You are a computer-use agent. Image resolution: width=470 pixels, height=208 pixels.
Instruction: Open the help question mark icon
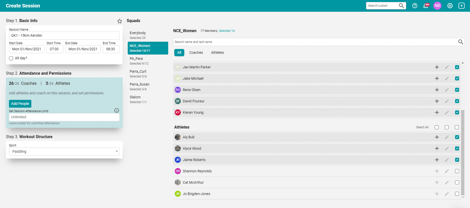(415, 6)
